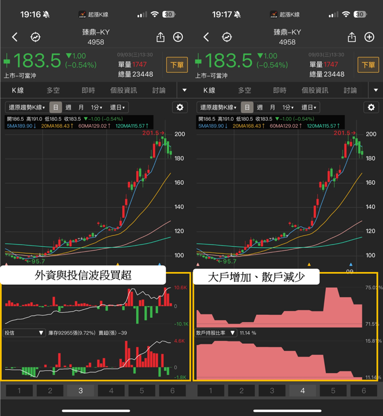This screenshot has width=383, height=416.
Task: Expand more tabs arrow on right phone
Action: coord(376,90)
